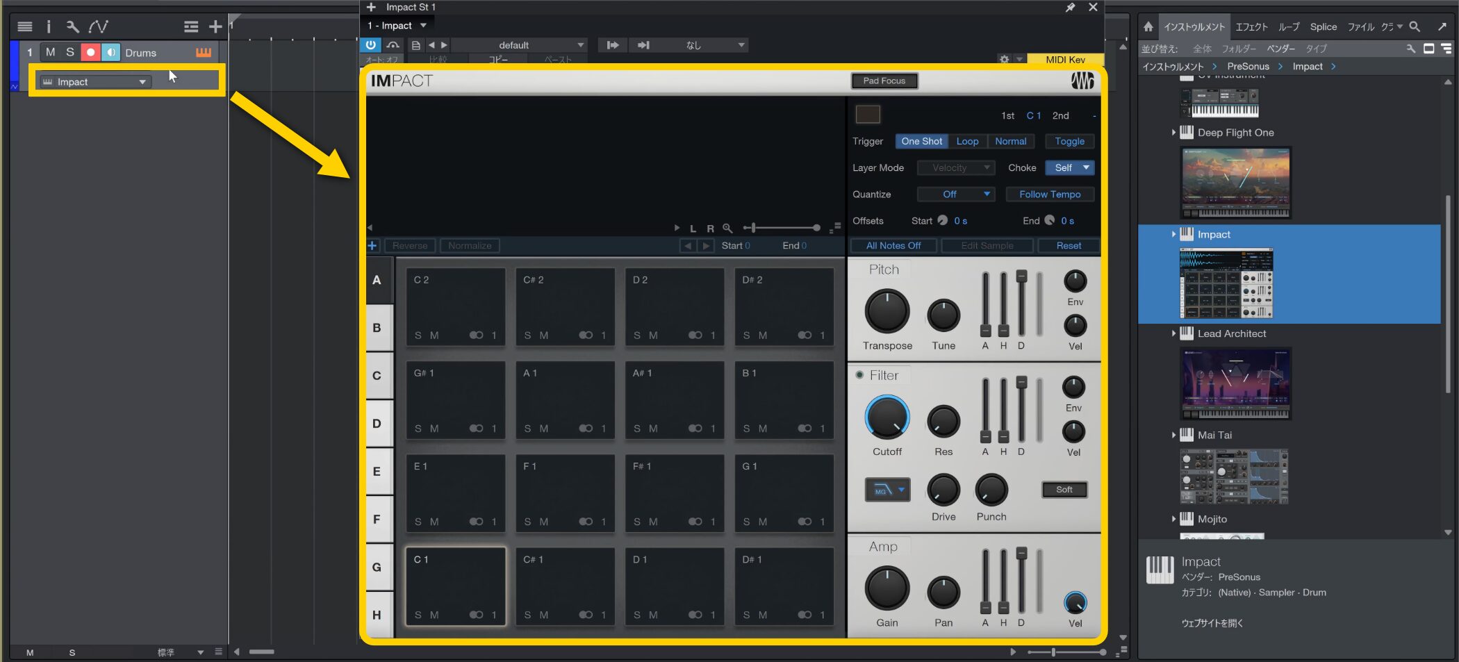This screenshot has width=1459, height=662.
Task: Select One Shot trigger mode
Action: pyautogui.click(x=921, y=141)
